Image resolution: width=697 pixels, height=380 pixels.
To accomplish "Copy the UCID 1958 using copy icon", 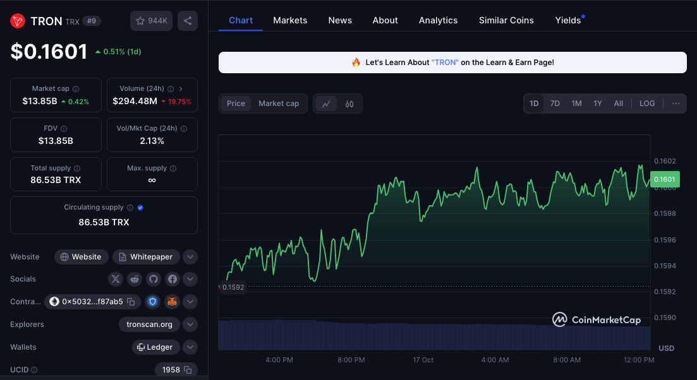I will (188, 370).
